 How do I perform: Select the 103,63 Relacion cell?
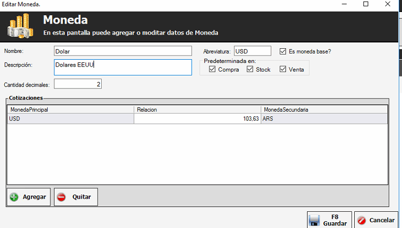pos(197,119)
